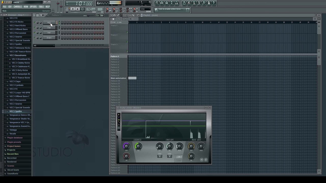
Task: Click the tempo display field
Action: click(91, 9)
